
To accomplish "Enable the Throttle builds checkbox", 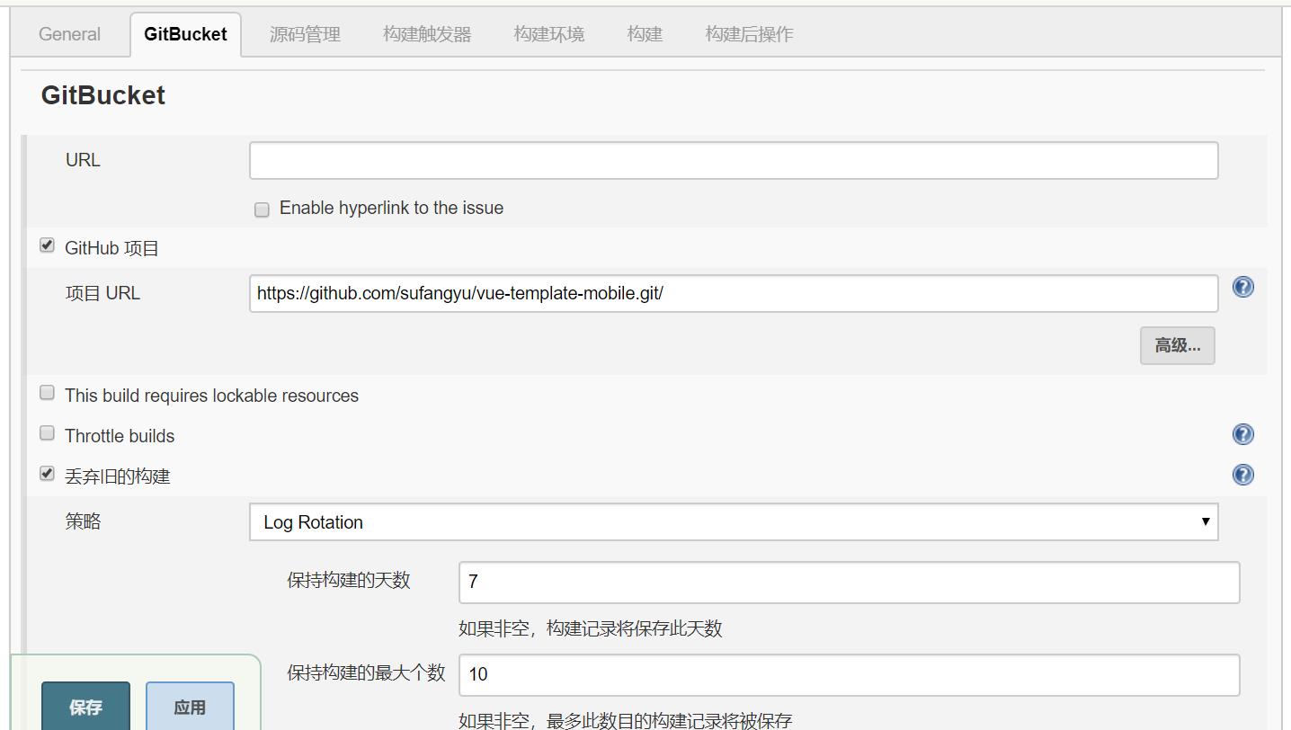I will 47,433.
